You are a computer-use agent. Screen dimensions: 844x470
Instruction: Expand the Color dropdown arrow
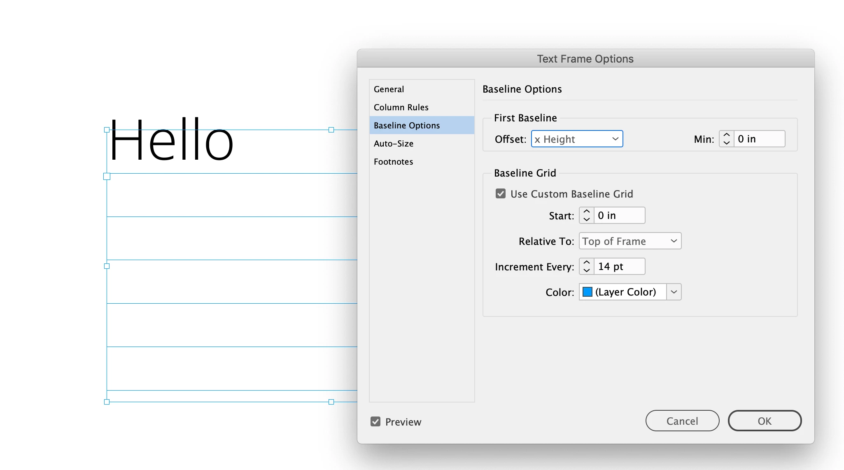click(x=674, y=292)
